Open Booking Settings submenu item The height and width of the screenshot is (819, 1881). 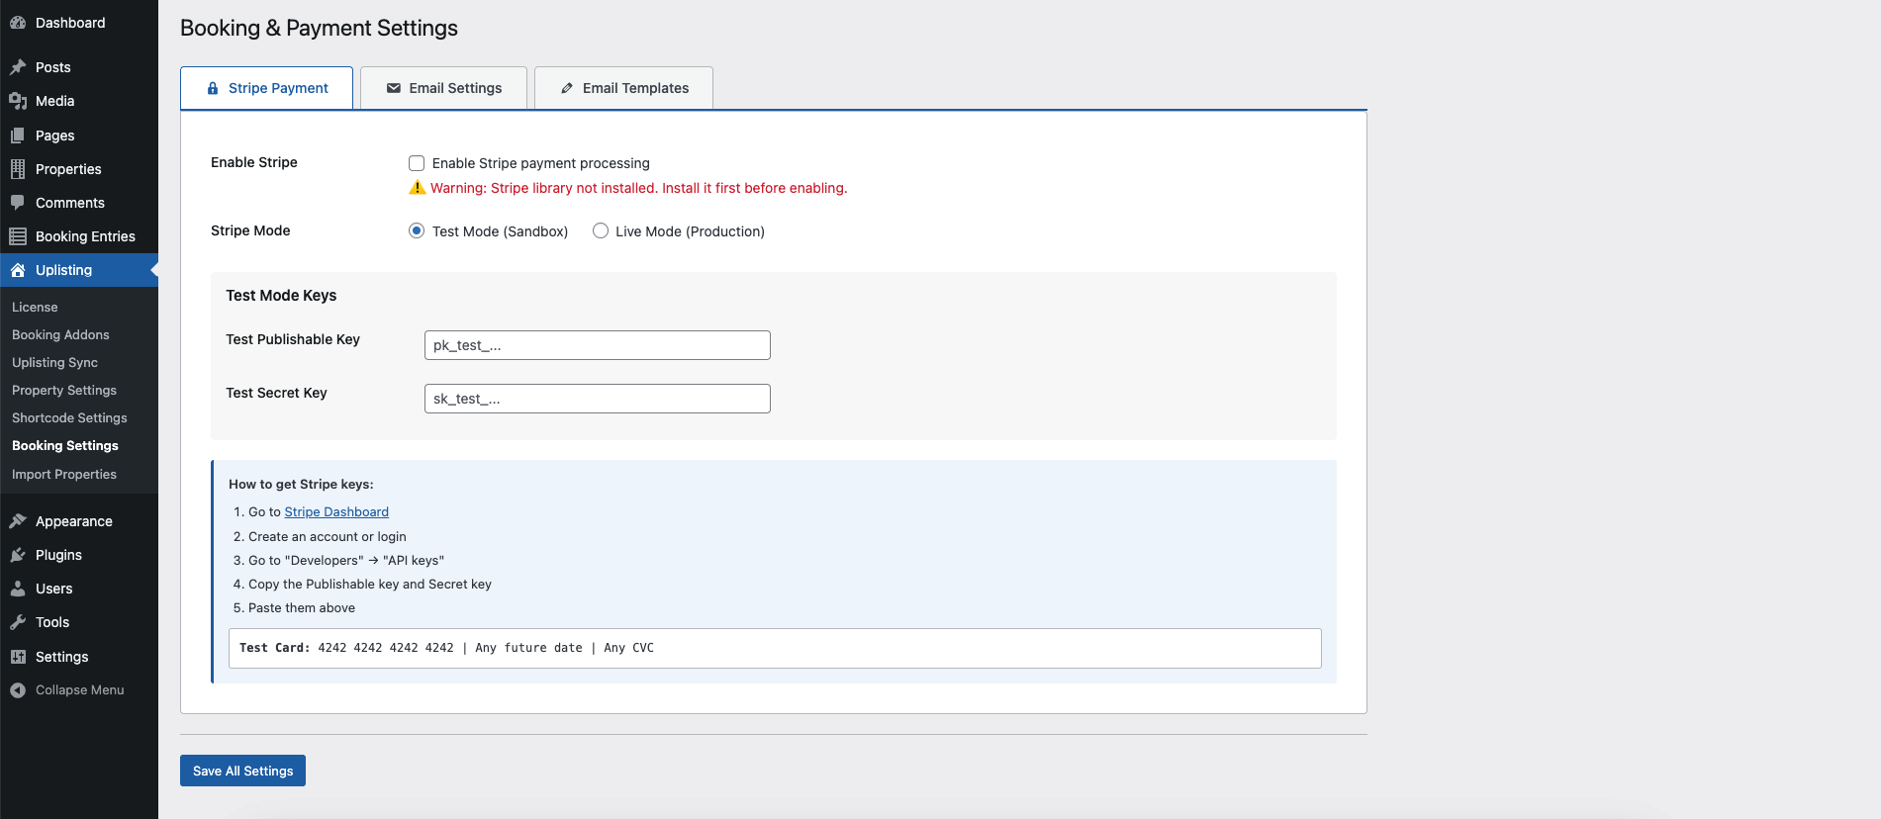(x=65, y=446)
